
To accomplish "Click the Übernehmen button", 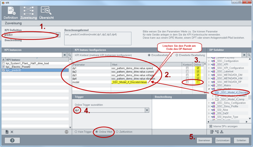I will point(204,140).
